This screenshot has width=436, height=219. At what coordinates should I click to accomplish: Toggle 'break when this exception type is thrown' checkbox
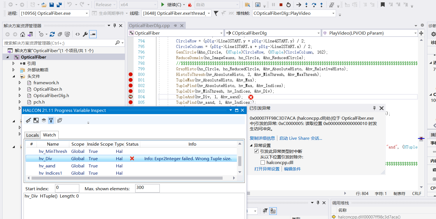point(256,151)
